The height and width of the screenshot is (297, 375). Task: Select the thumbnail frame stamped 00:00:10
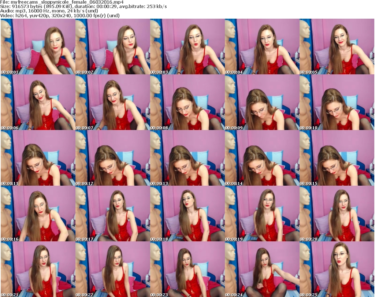click(337, 102)
